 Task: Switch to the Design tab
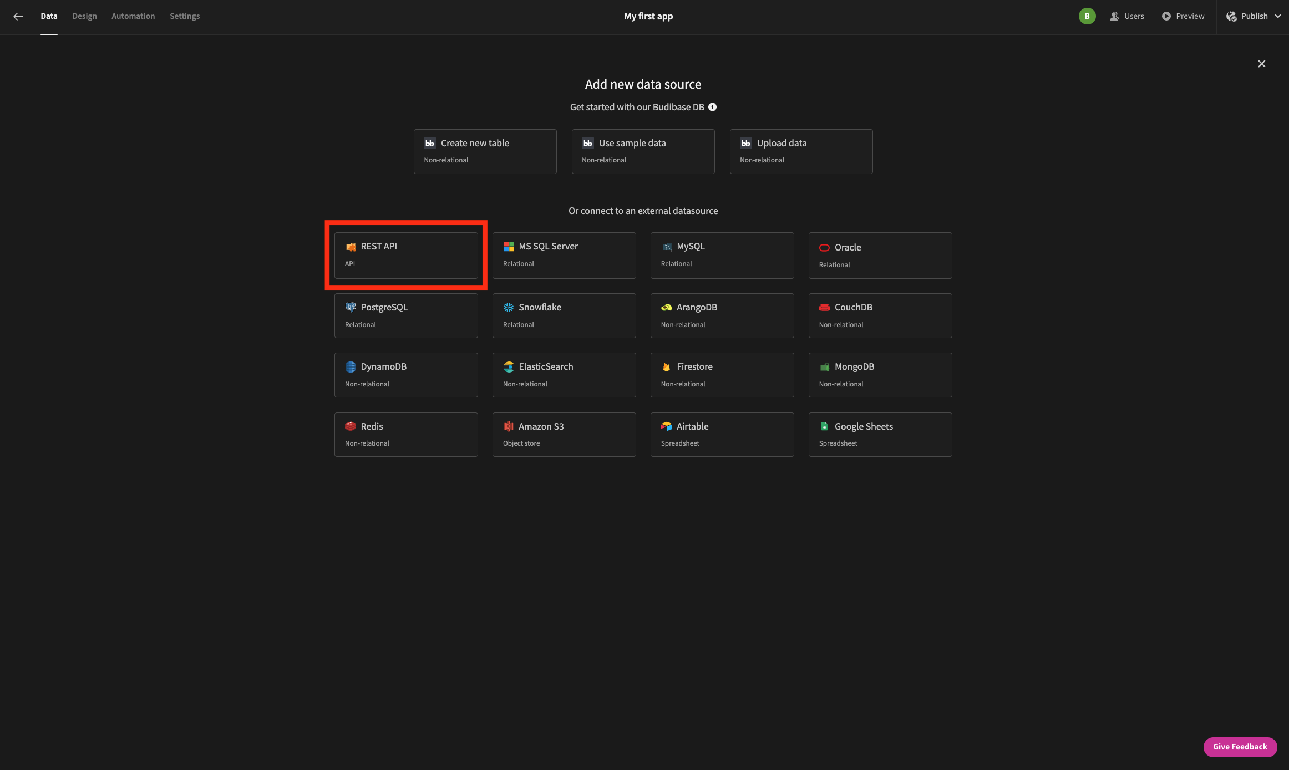point(84,16)
